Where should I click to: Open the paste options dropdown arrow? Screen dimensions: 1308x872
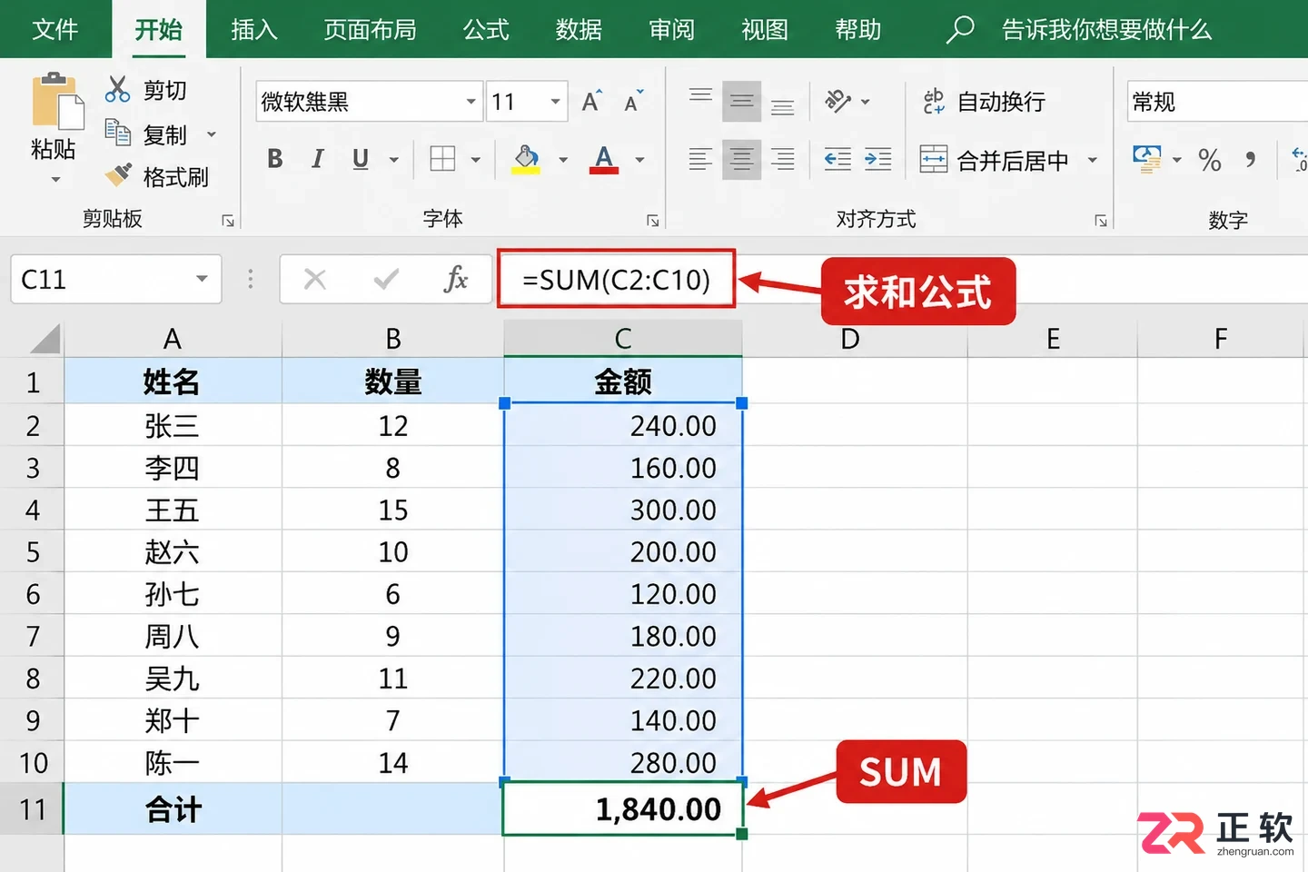(x=55, y=180)
